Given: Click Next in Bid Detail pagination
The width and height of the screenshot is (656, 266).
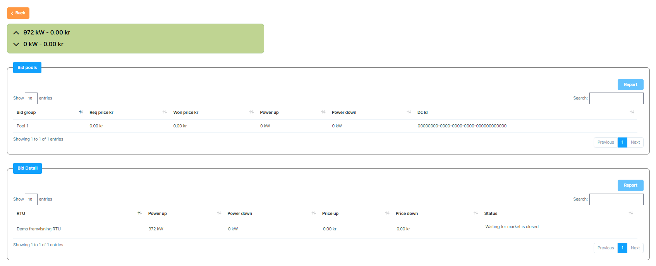Looking at the screenshot, I should [635, 248].
